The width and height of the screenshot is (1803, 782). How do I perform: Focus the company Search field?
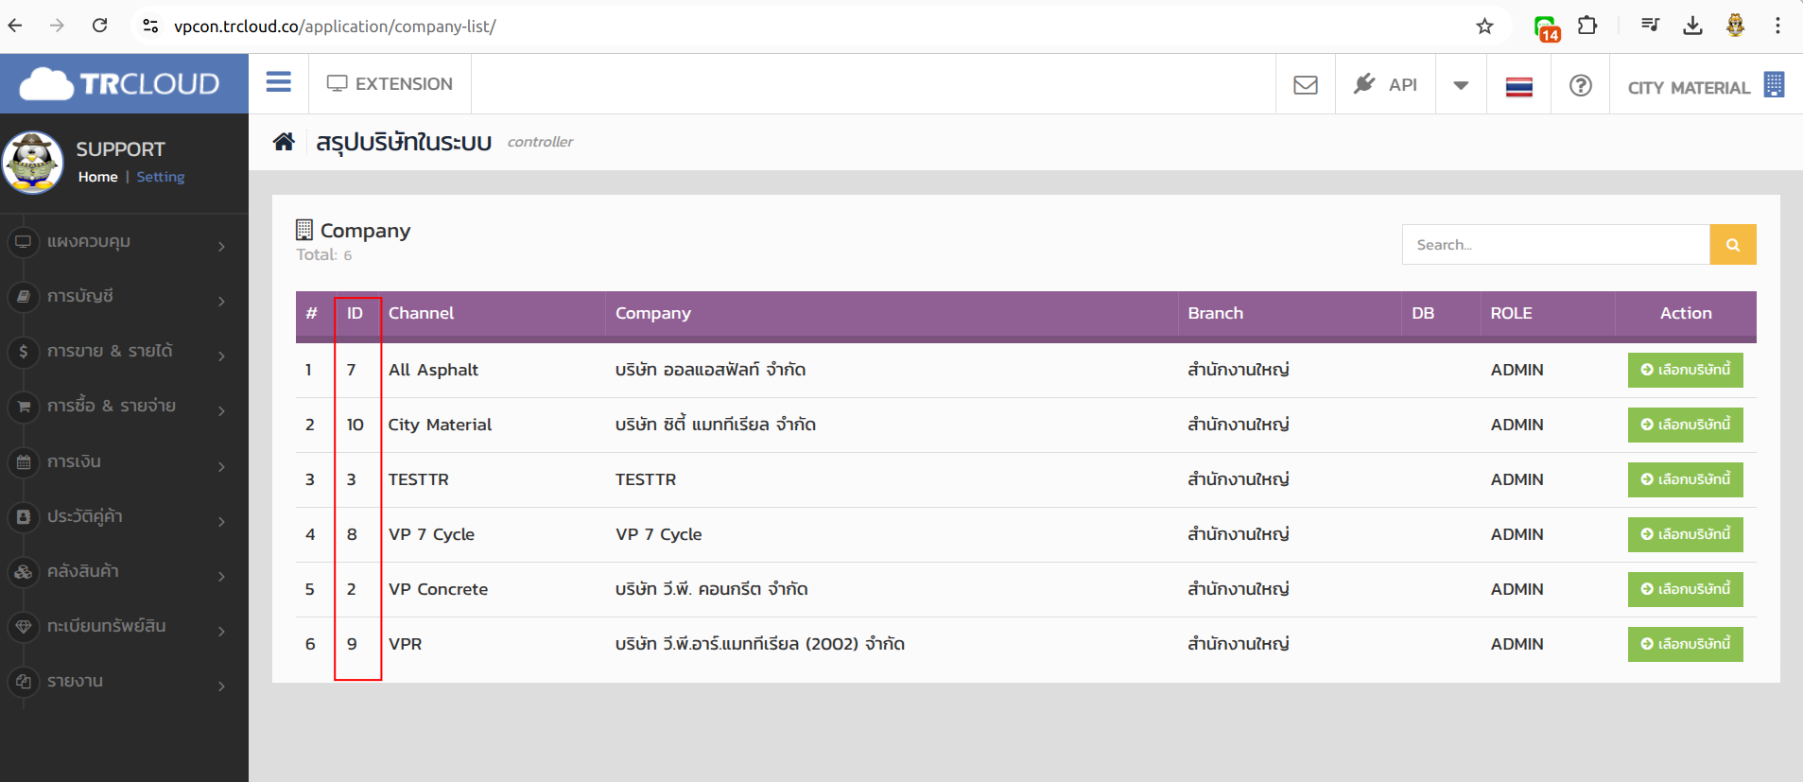(1556, 244)
